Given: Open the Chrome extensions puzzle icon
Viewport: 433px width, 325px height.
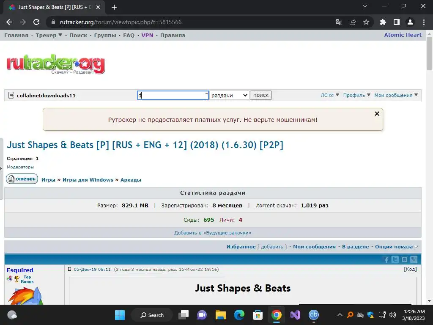Looking at the screenshot, I should (383, 22).
